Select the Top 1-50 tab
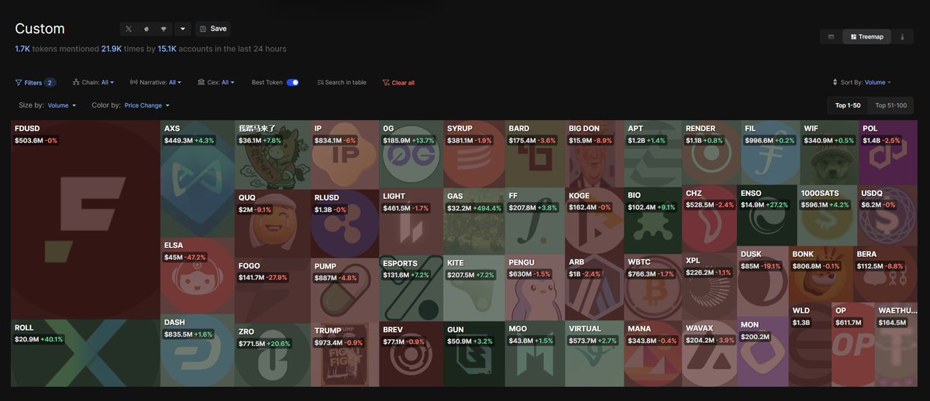 point(847,105)
